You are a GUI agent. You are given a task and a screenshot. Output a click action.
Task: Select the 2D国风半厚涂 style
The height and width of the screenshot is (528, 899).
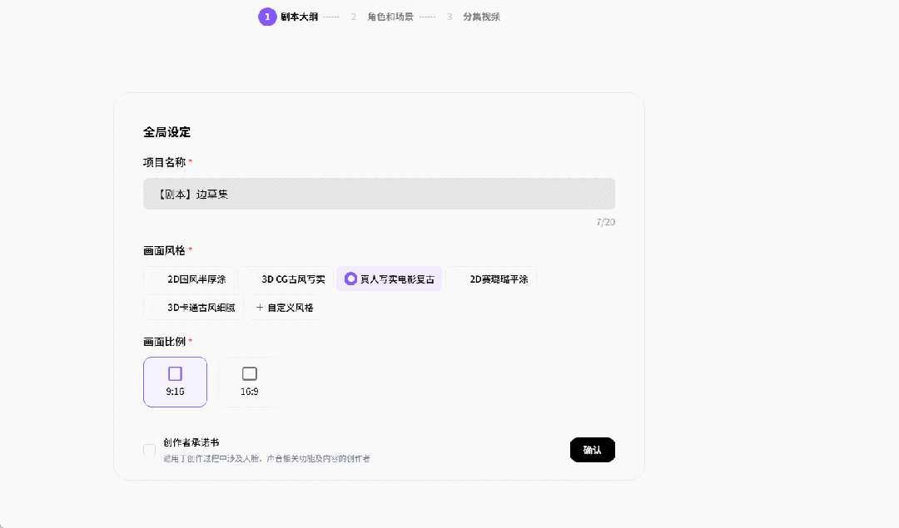(x=189, y=279)
